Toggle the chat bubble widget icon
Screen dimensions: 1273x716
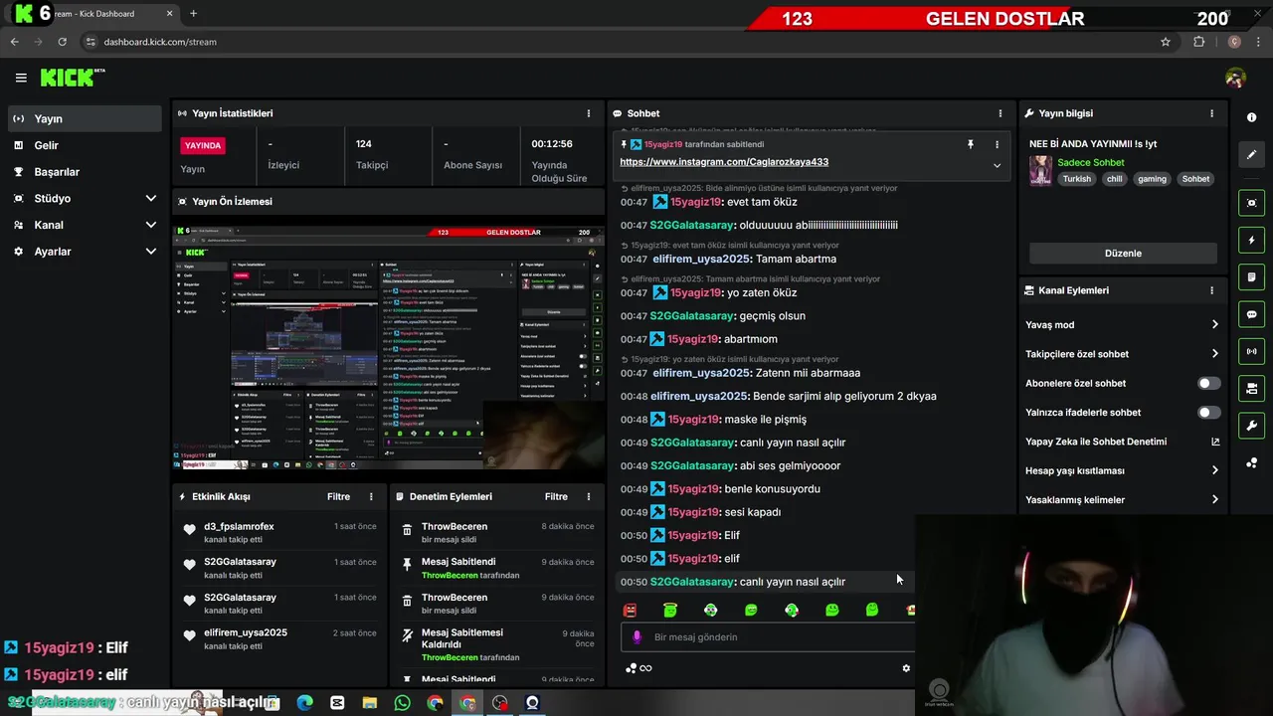[x=1251, y=314]
